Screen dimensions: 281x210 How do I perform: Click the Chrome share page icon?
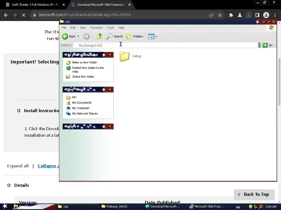click(211, 15)
